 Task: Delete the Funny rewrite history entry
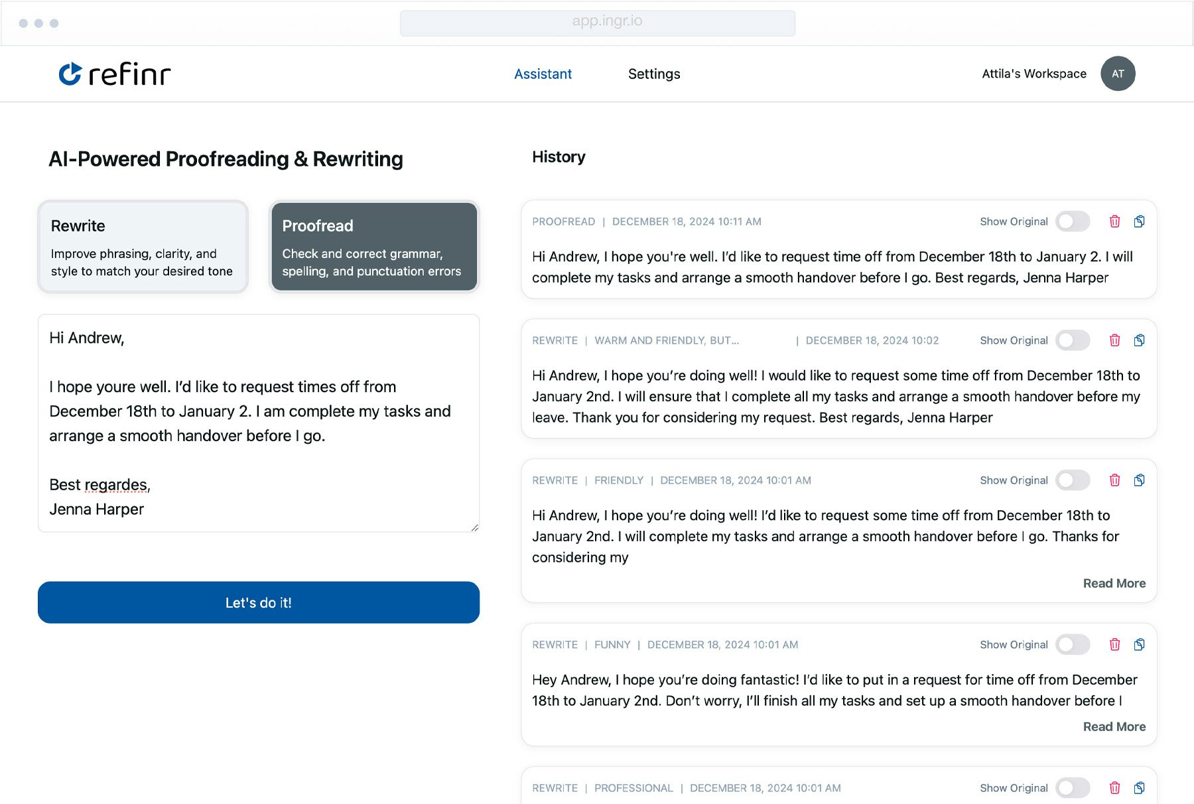coord(1114,645)
